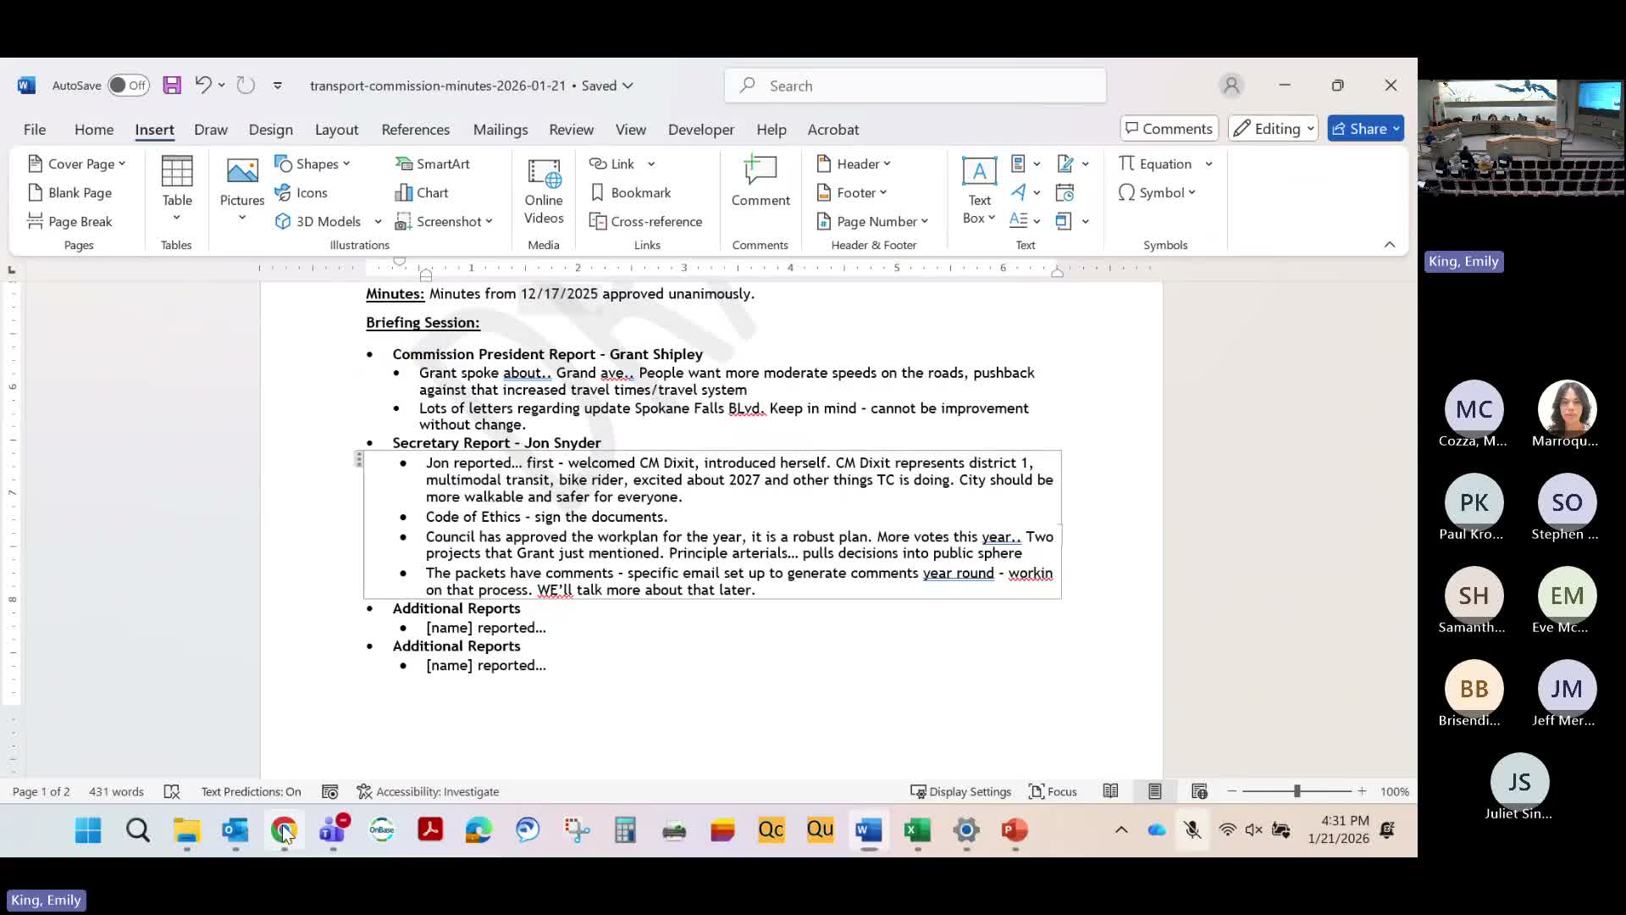
Task: Click the Undo arrow icon
Action: 202,85
